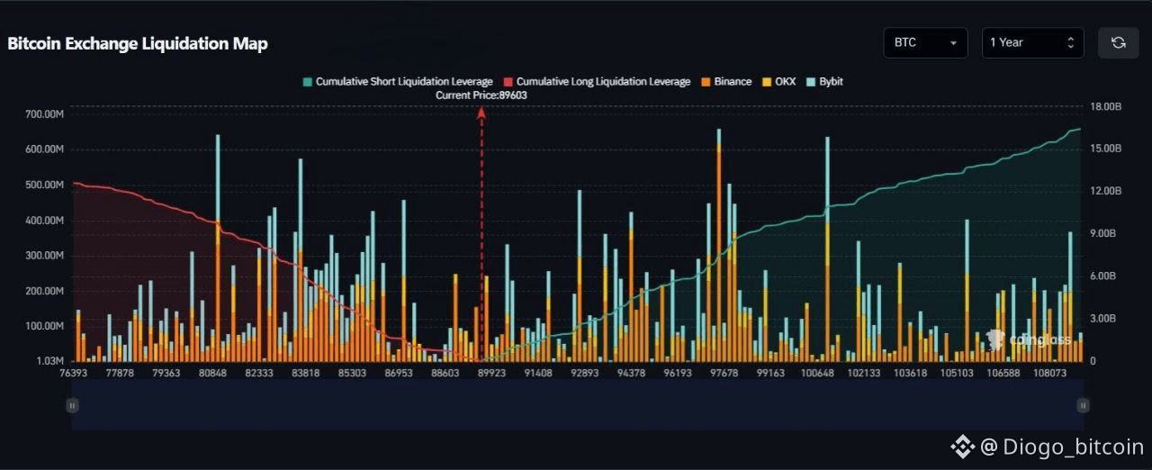Toggle Cumulative Long Liquidation Leverage legend
The width and height of the screenshot is (1152, 470).
(x=597, y=82)
